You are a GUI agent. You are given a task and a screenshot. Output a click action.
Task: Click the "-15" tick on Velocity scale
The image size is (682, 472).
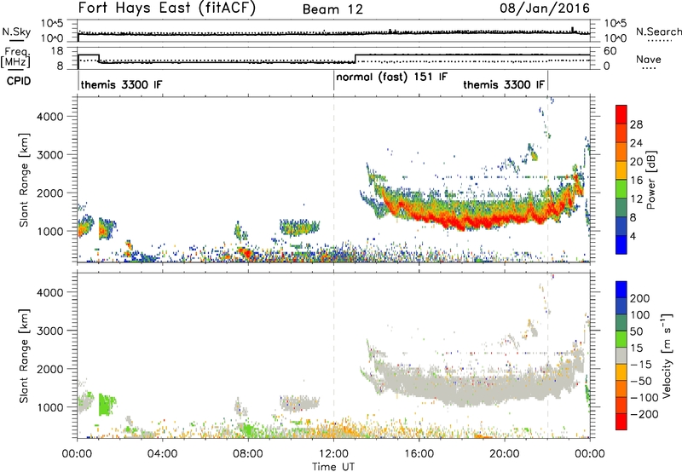(640, 365)
